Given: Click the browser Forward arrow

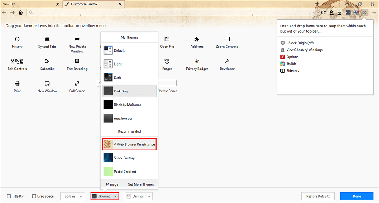Looking at the screenshot, I should click(13, 12).
